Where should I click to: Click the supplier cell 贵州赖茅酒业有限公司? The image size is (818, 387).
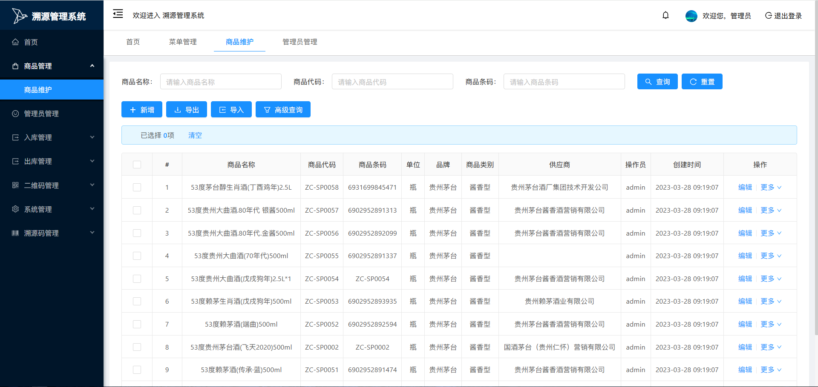[x=559, y=301]
